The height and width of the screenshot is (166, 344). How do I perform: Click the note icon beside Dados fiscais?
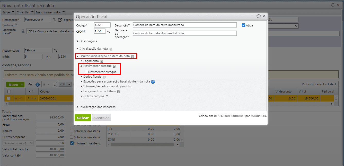tap(104, 77)
